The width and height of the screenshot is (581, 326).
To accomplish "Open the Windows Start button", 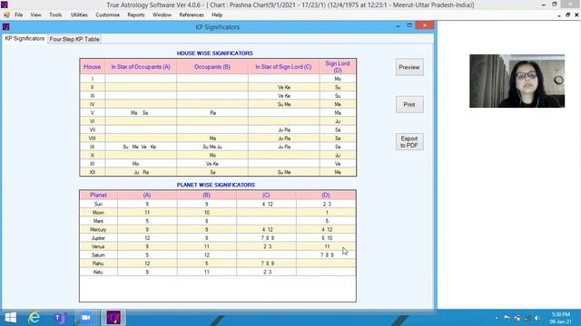I will (10, 318).
